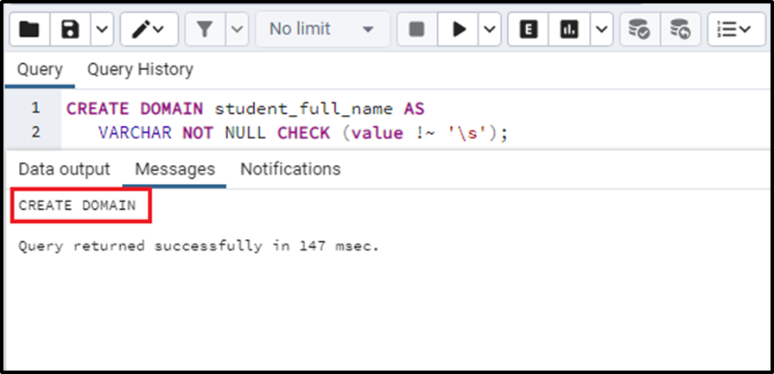The width and height of the screenshot is (774, 374).
Task: Expand execute options dropdown arrow
Action: 490,29
